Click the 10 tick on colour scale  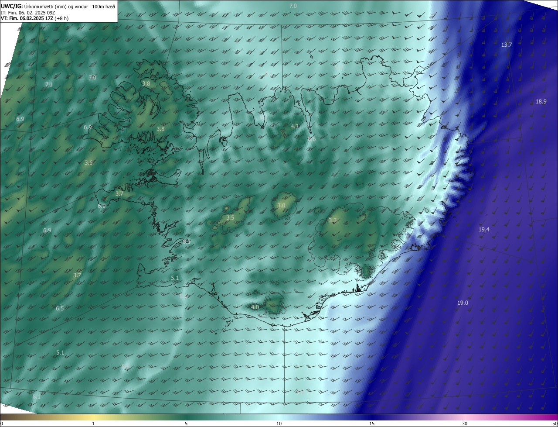279,424
